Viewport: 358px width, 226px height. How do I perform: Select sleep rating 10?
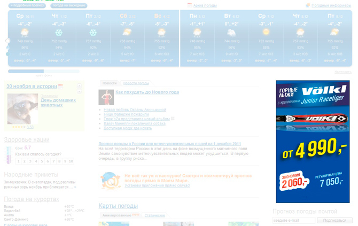pyautogui.click(x=71, y=161)
